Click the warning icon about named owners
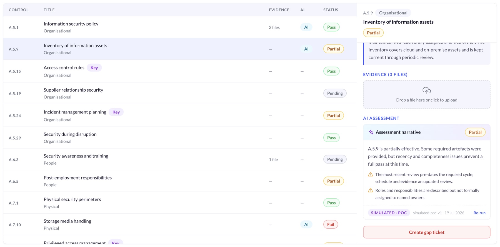The image size is (500, 247). point(371,190)
